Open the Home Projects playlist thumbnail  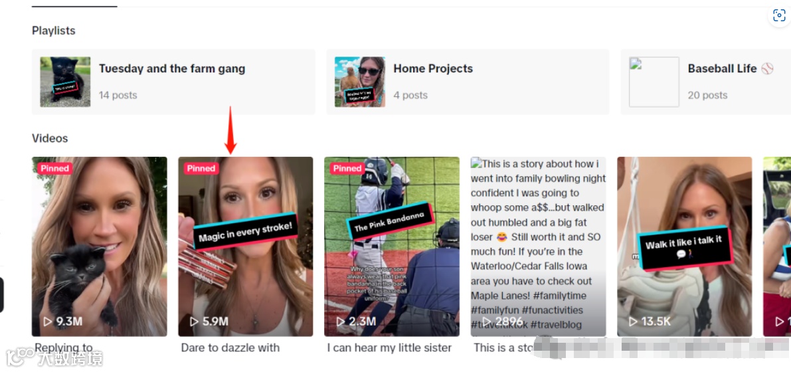pyautogui.click(x=360, y=82)
